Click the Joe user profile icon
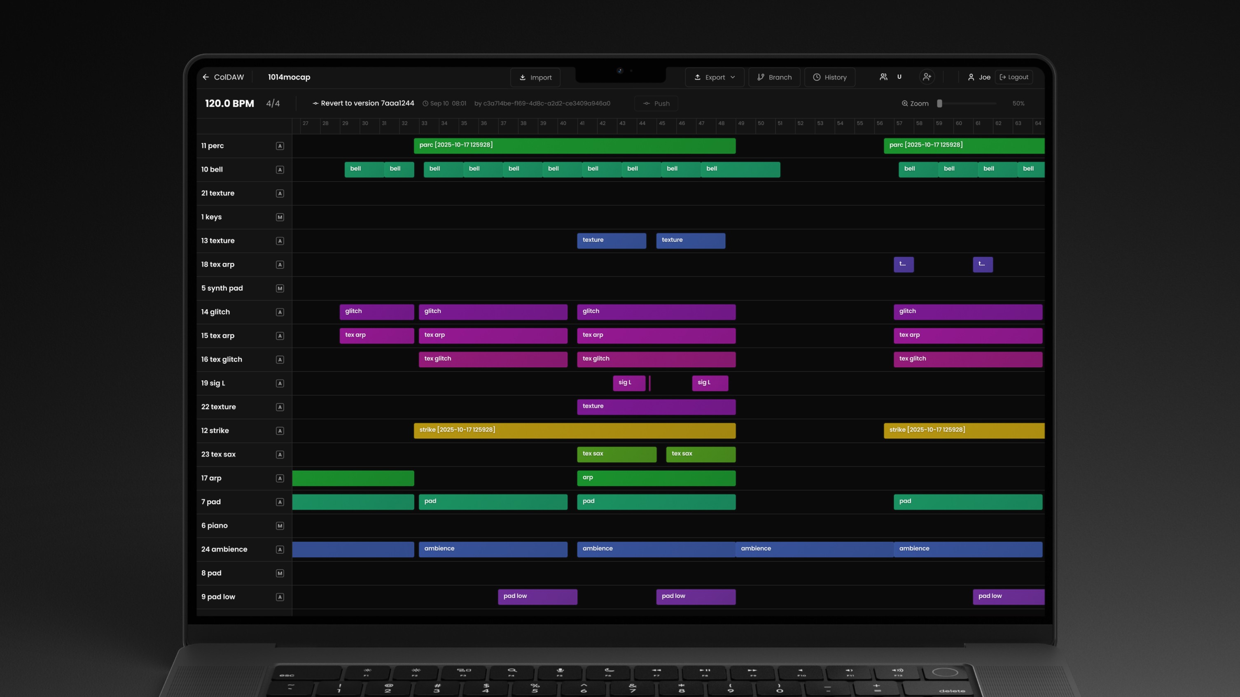This screenshot has height=697, width=1240. coord(971,77)
